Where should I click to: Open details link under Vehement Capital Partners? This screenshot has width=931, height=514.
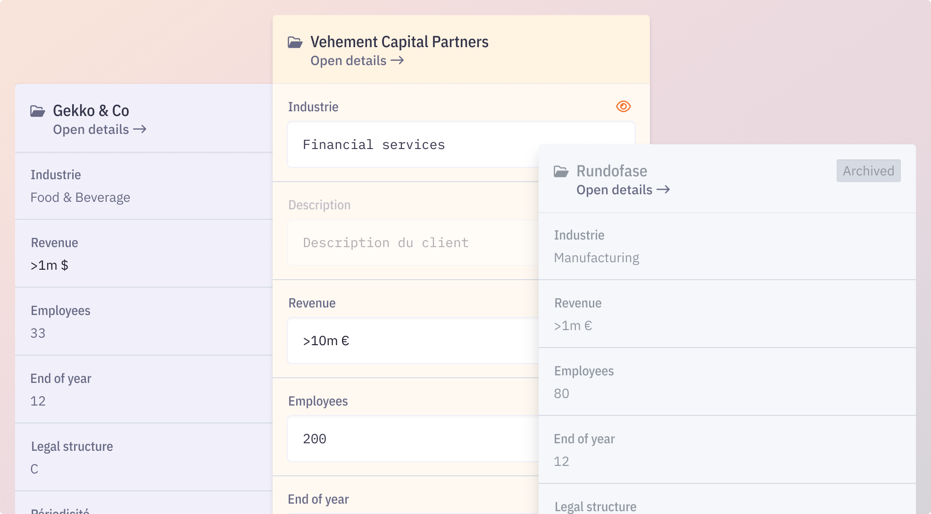coord(357,61)
